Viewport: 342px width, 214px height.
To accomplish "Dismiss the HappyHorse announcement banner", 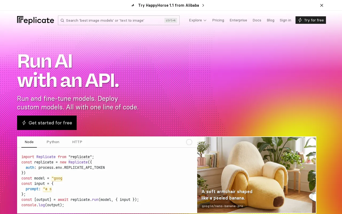I will point(322,5).
